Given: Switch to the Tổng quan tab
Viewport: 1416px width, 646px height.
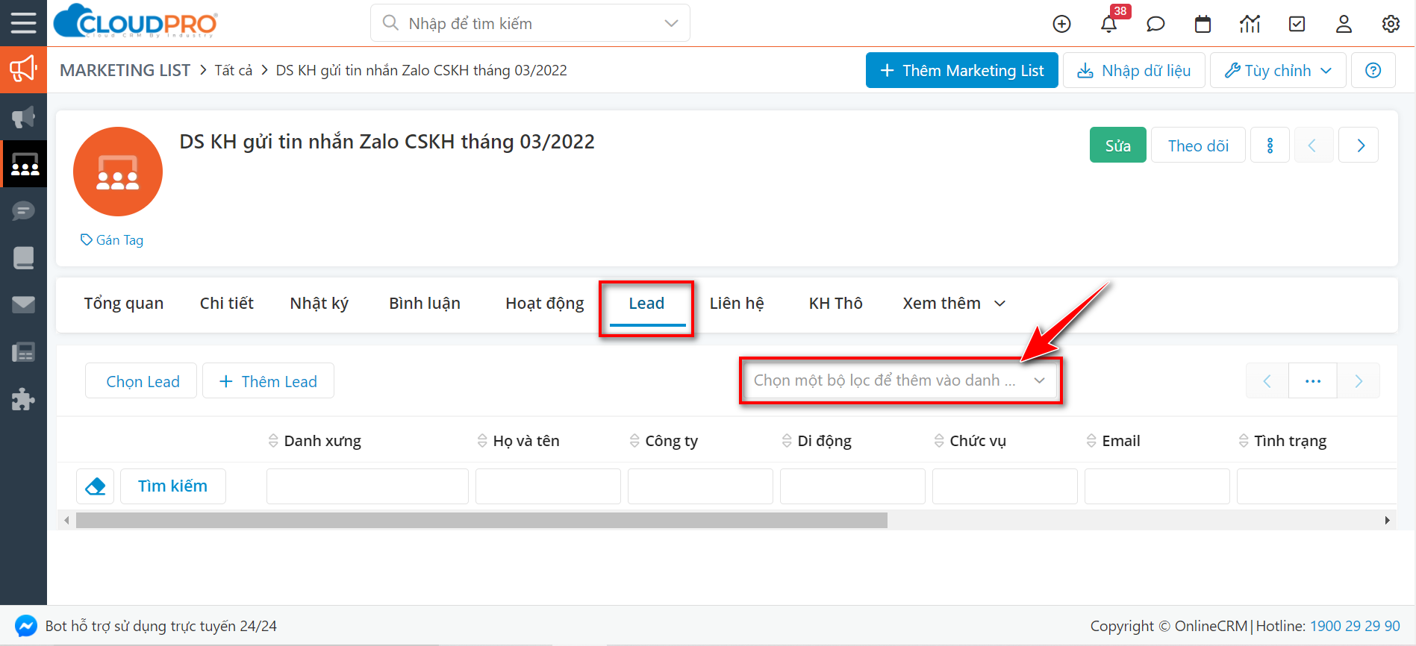Looking at the screenshot, I should pos(124,304).
